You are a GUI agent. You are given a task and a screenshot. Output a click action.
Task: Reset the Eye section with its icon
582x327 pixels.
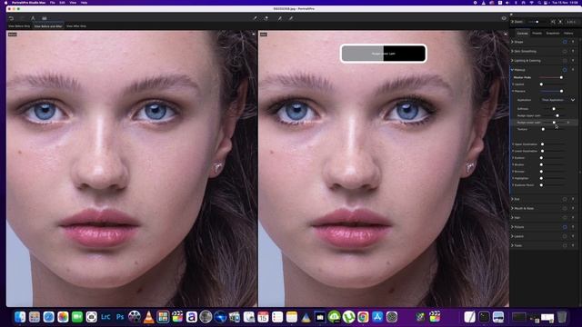(573, 199)
